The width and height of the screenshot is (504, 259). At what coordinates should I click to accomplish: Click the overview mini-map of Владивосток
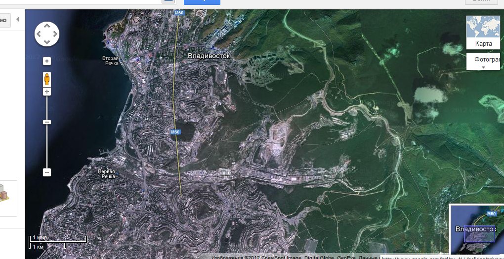point(476,230)
